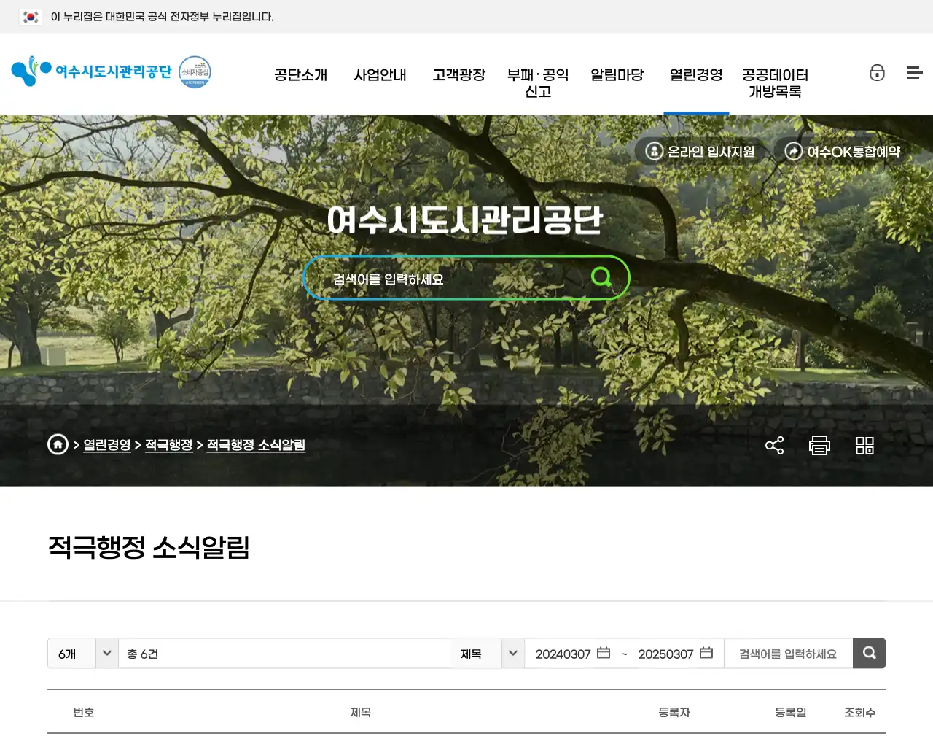Click the CCM 소비자중심 certification badge
This screenshot has width=933, height=747.
coord(195,71)
